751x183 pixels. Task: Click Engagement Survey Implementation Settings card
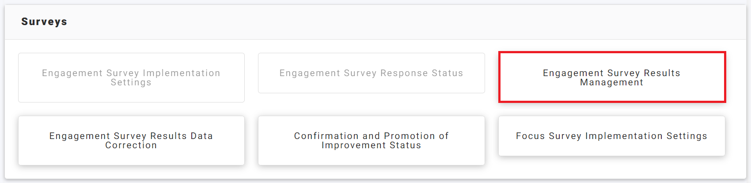tap(131, 77)
